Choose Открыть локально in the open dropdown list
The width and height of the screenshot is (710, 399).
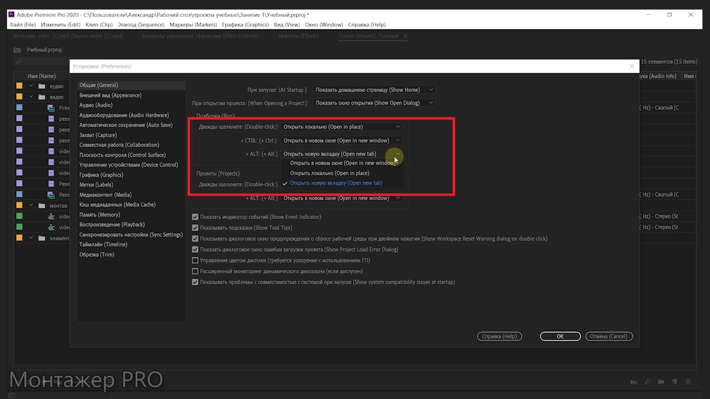point(342,173)
